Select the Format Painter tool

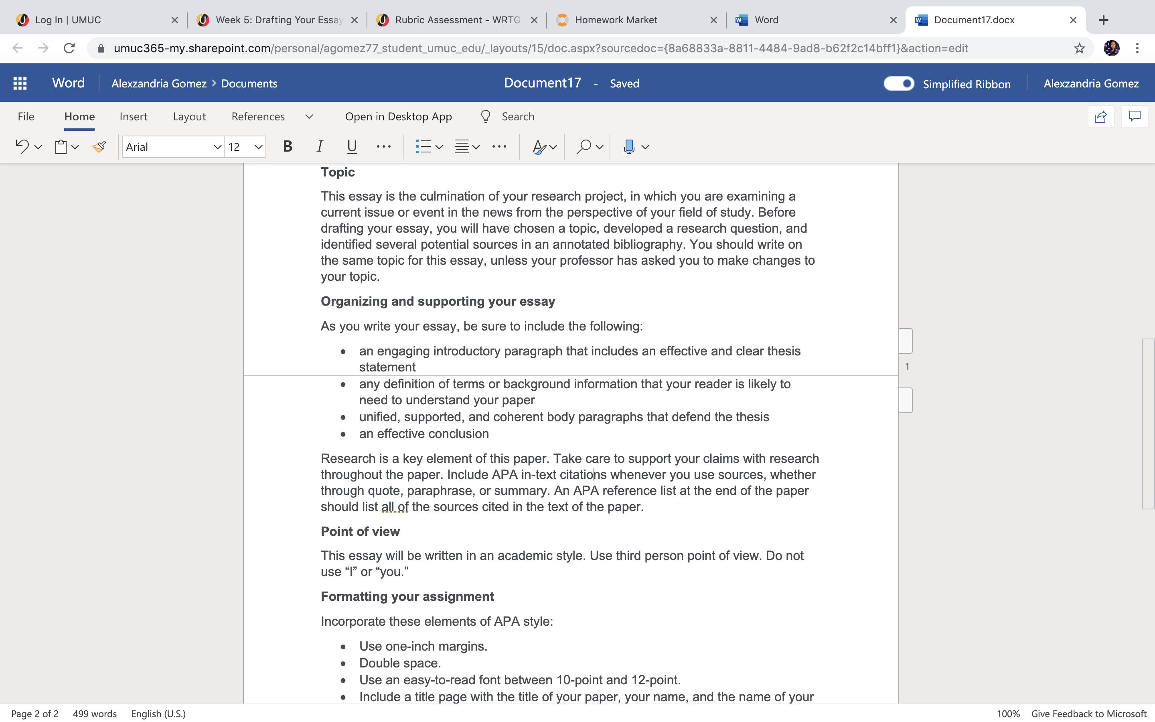point(99,146)
